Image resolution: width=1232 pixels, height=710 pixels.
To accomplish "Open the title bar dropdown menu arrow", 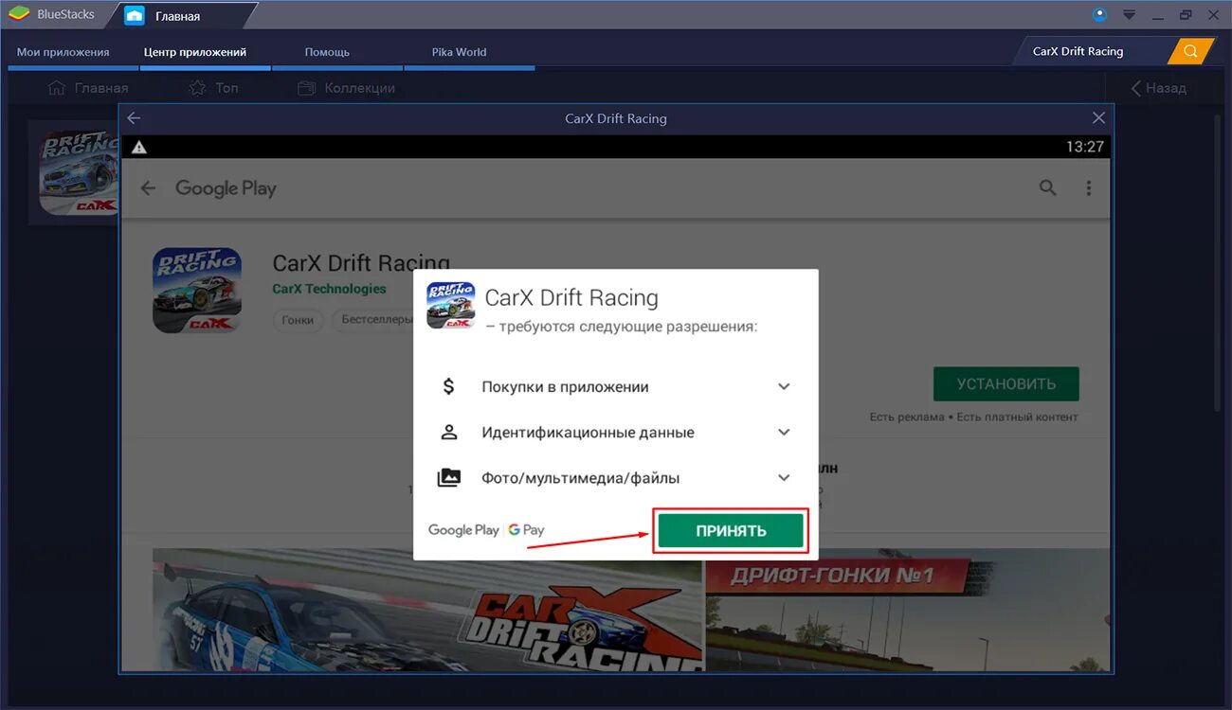I will [1129, 15].
